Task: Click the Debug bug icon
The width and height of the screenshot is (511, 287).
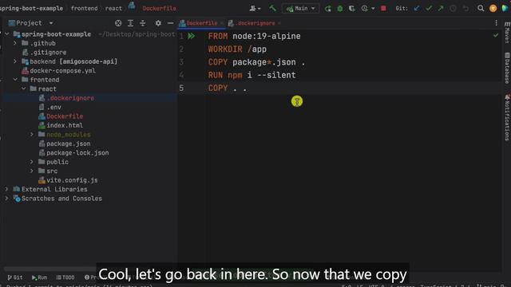Action: tap(340, 9)
